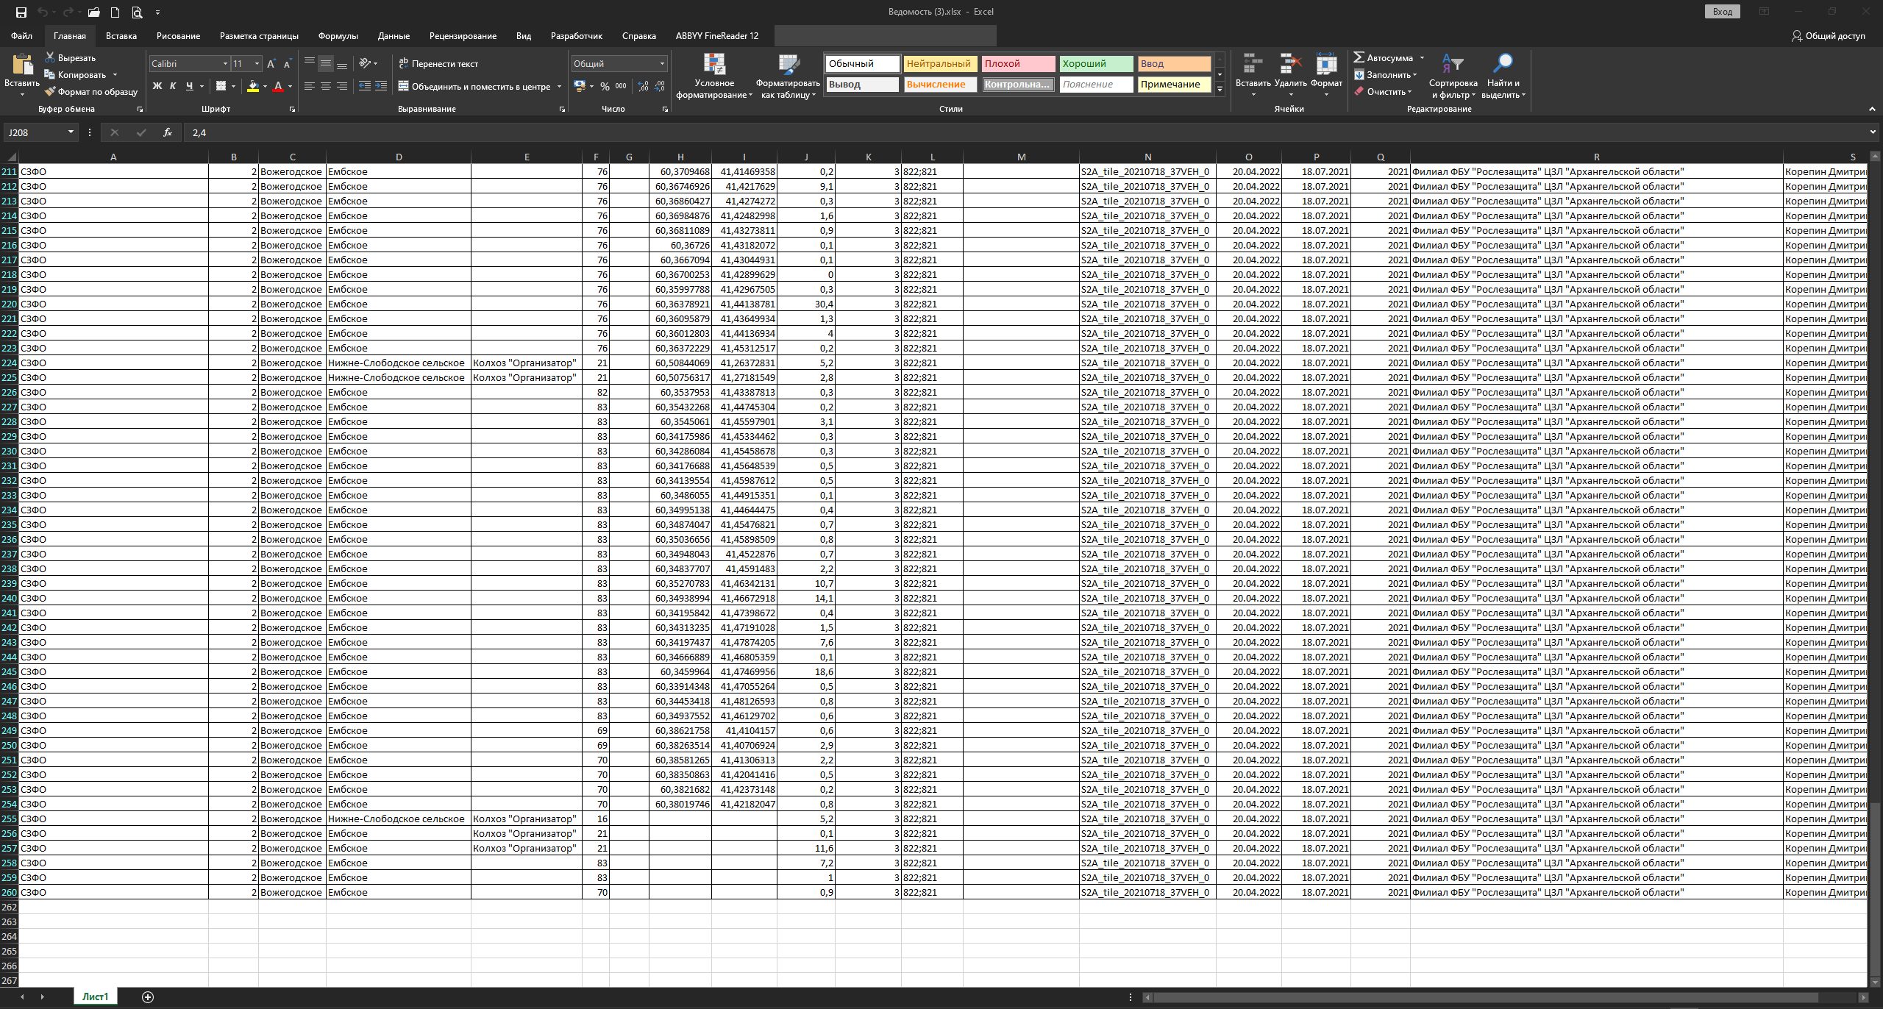Open the Формулы ribbon tab
Viewport: 1883px width, 1009px height.
338,36
